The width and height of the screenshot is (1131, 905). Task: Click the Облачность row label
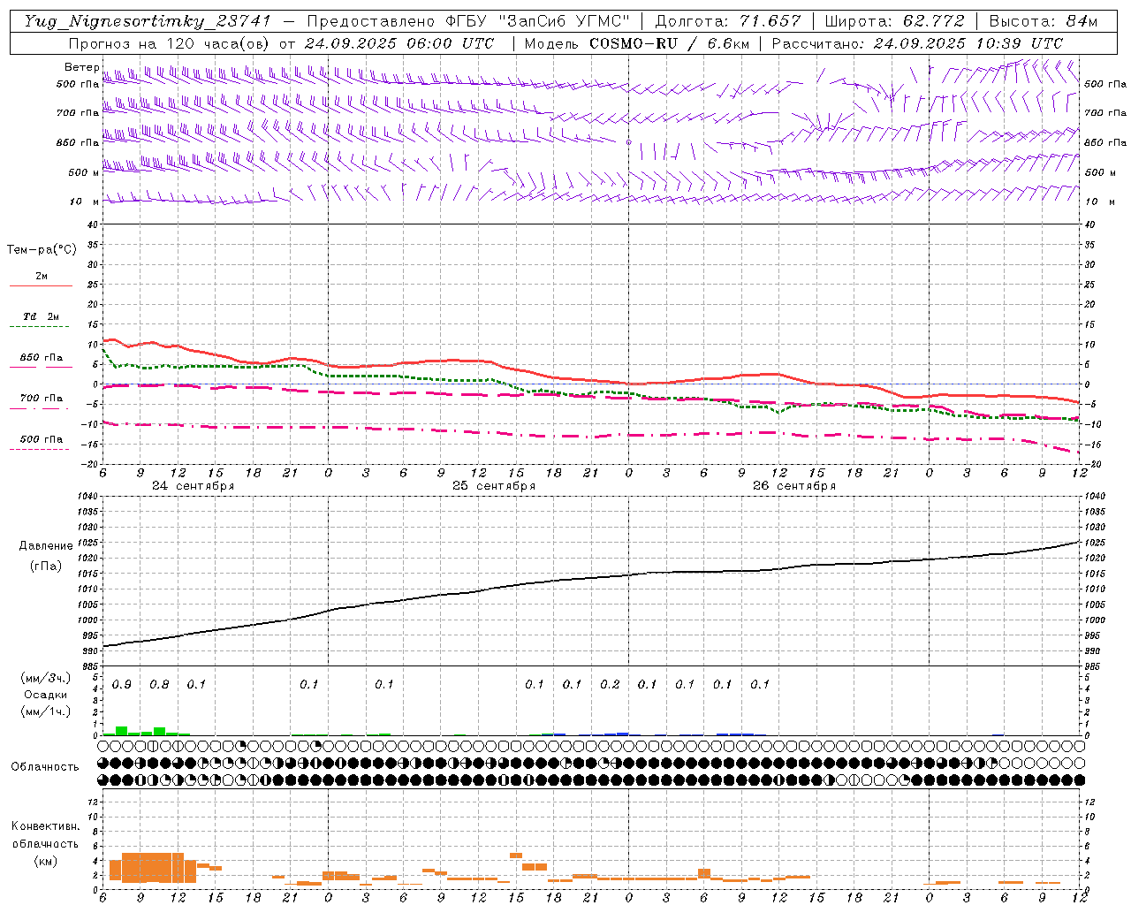coord(45,767)
